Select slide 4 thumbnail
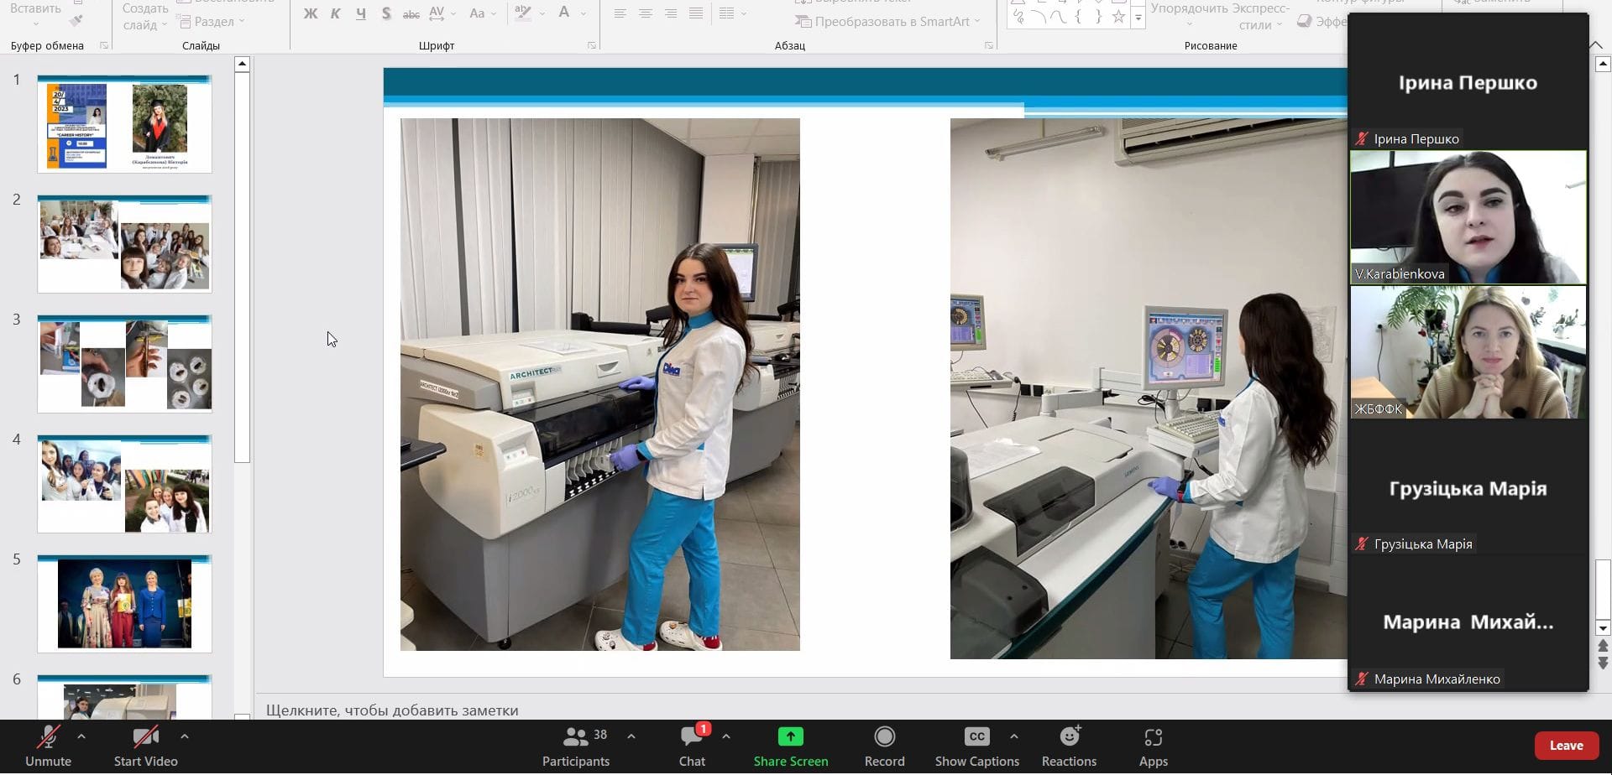This screenshot has width=1612, height=775. pos(124,484)
